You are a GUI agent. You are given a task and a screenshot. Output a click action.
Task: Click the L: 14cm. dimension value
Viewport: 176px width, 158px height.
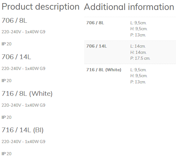click(x=138, y=46)
